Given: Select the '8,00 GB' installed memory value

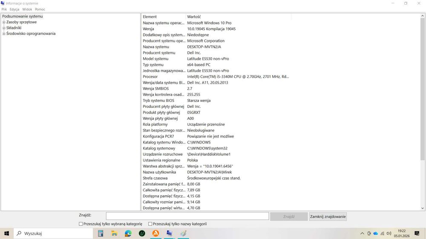Looking at the screenshot, I should (193, 184).
